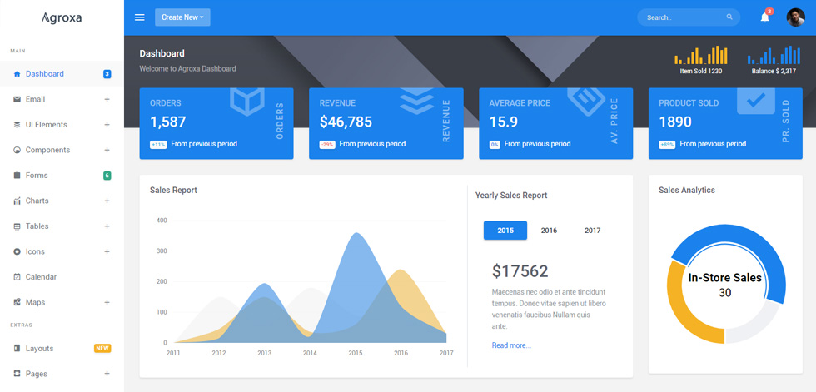Click the Forms badge showing 6

click(107, 176)
